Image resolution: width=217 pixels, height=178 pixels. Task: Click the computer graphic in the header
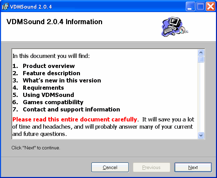(x=175, y=27)
